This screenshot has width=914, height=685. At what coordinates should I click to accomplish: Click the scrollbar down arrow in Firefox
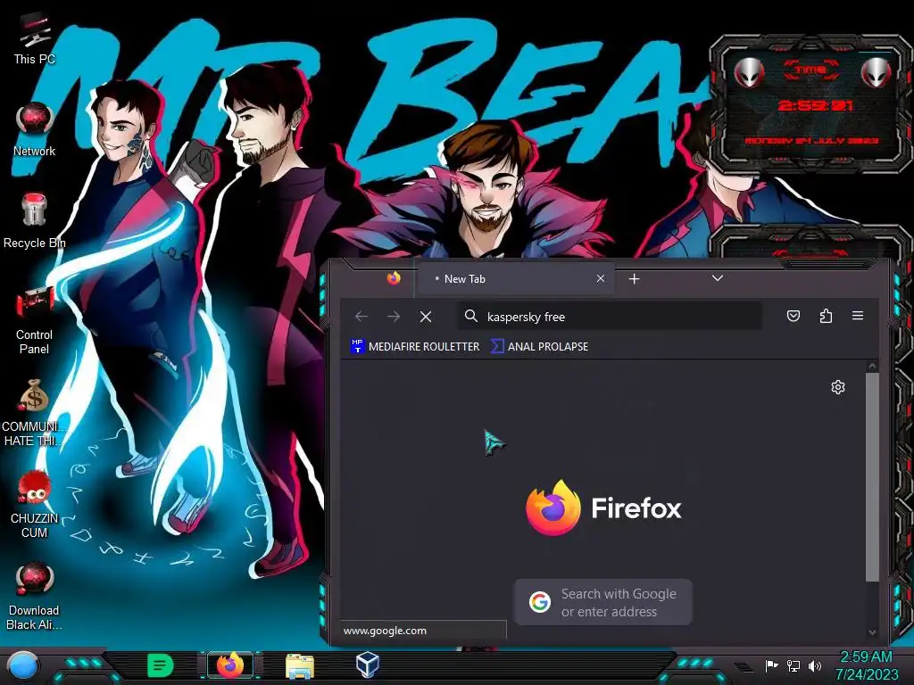click(872, 632)
